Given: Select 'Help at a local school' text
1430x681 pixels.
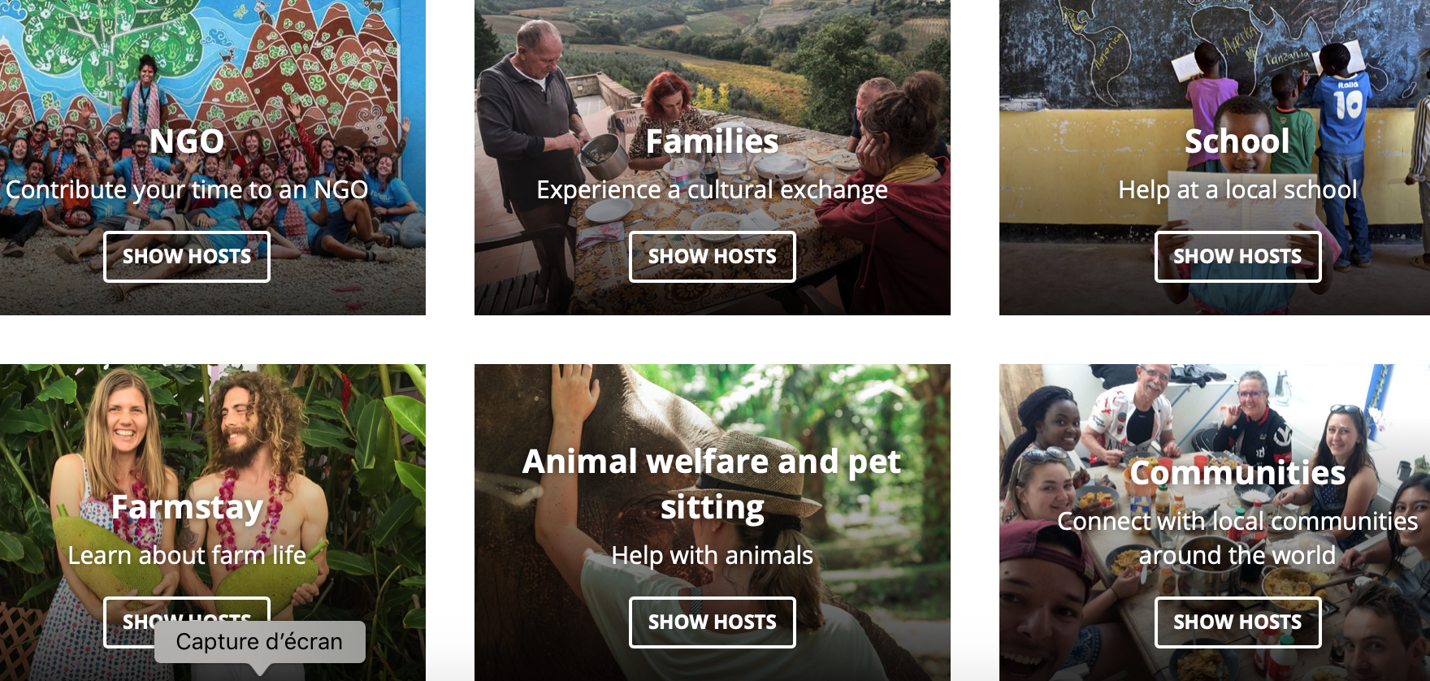Looking at the screenshot, I should [x=1237, y=190].
